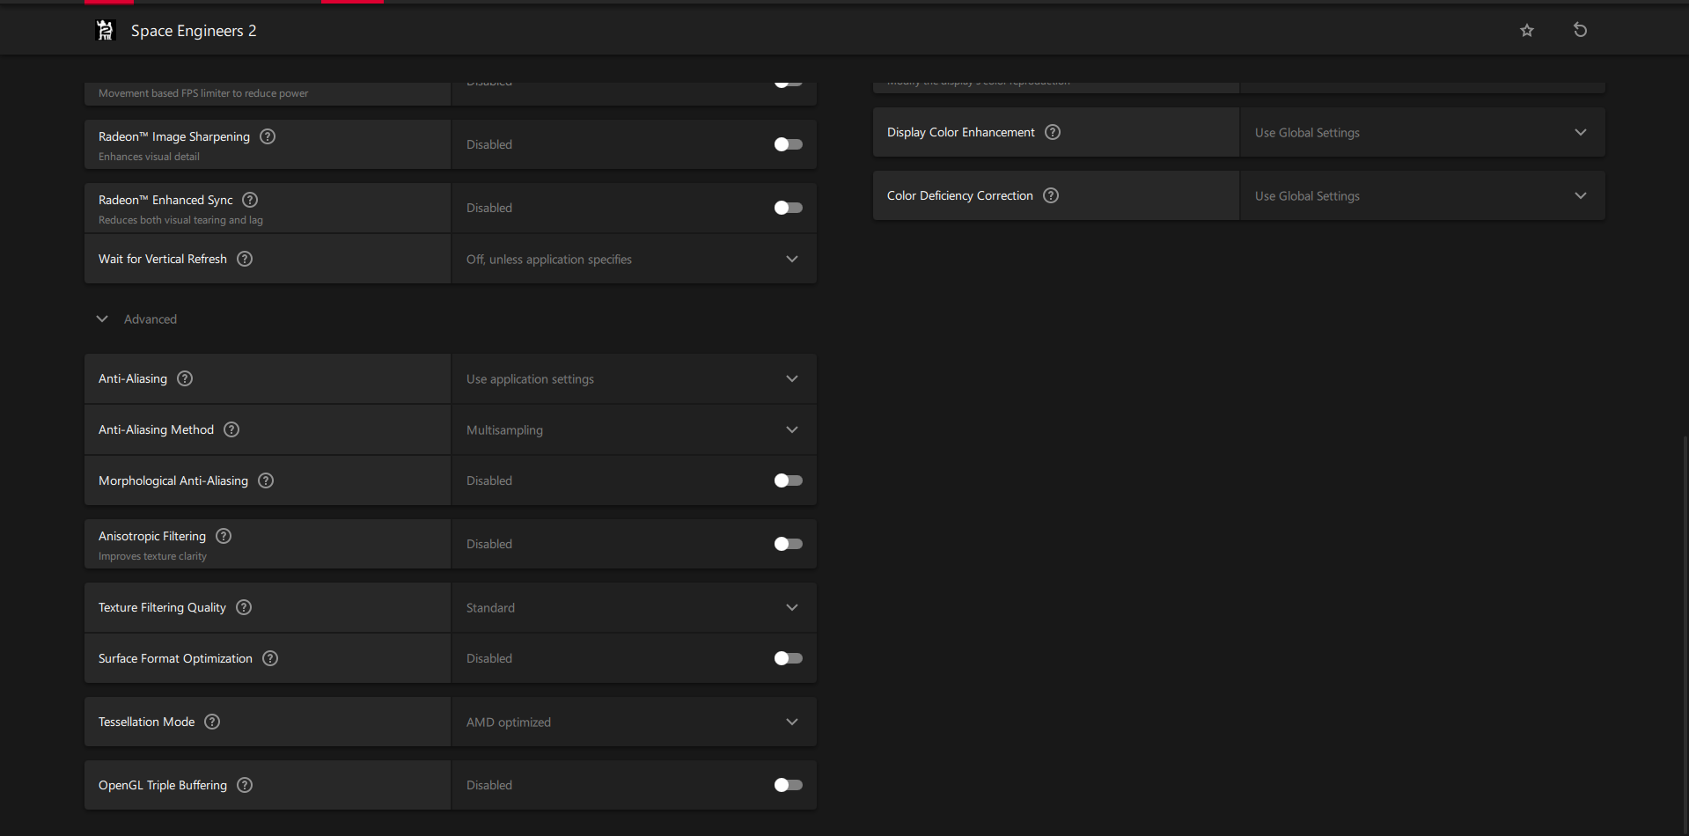The width and height of the screenshot is (1689, 836).
Task: Open Wait for Vertical Refresh dropdown
Action: click(x=634, y=259)
